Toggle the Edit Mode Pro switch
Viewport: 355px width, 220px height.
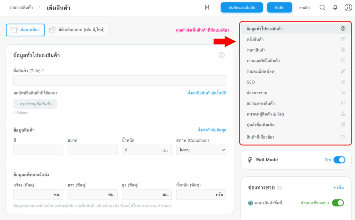339,160
